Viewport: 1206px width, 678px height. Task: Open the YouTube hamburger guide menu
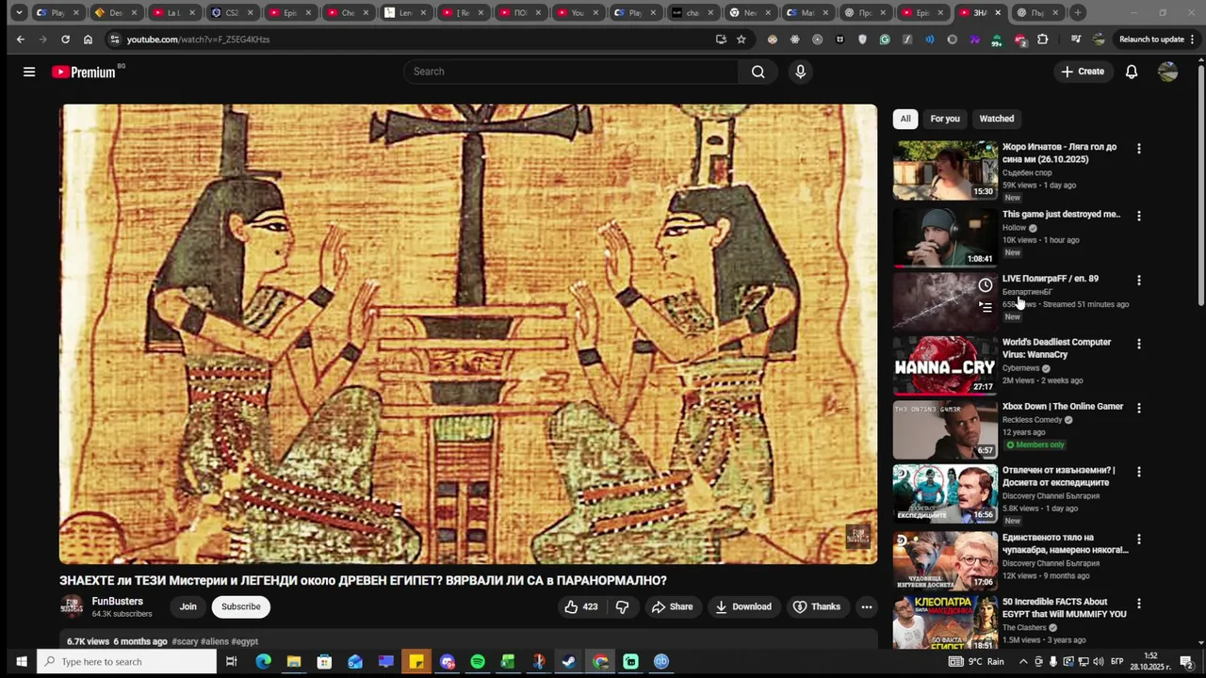click(x=29, y=72)
